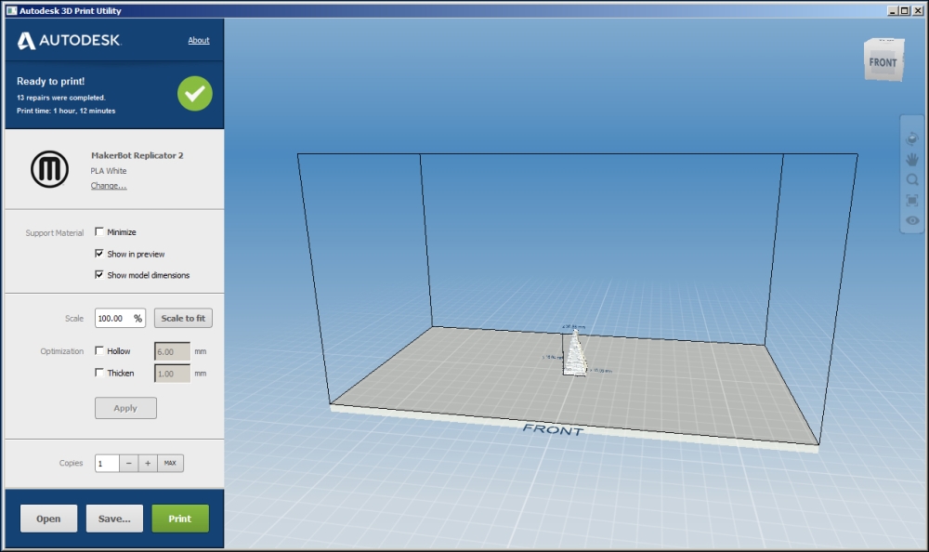The image size is (929, 552).
Task: Click the Copies number field
Action: coord(107,463)
